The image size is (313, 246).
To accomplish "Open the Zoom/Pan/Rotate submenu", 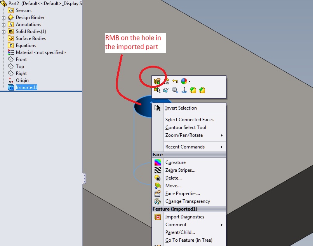I will click(x=189, y=135).
